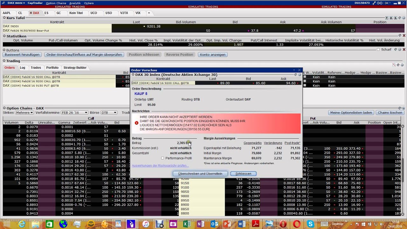Open Internet Explorer from the taskbar
Image resolution: width=407 pixels, height=229 pixels.
tap(22, 224)
